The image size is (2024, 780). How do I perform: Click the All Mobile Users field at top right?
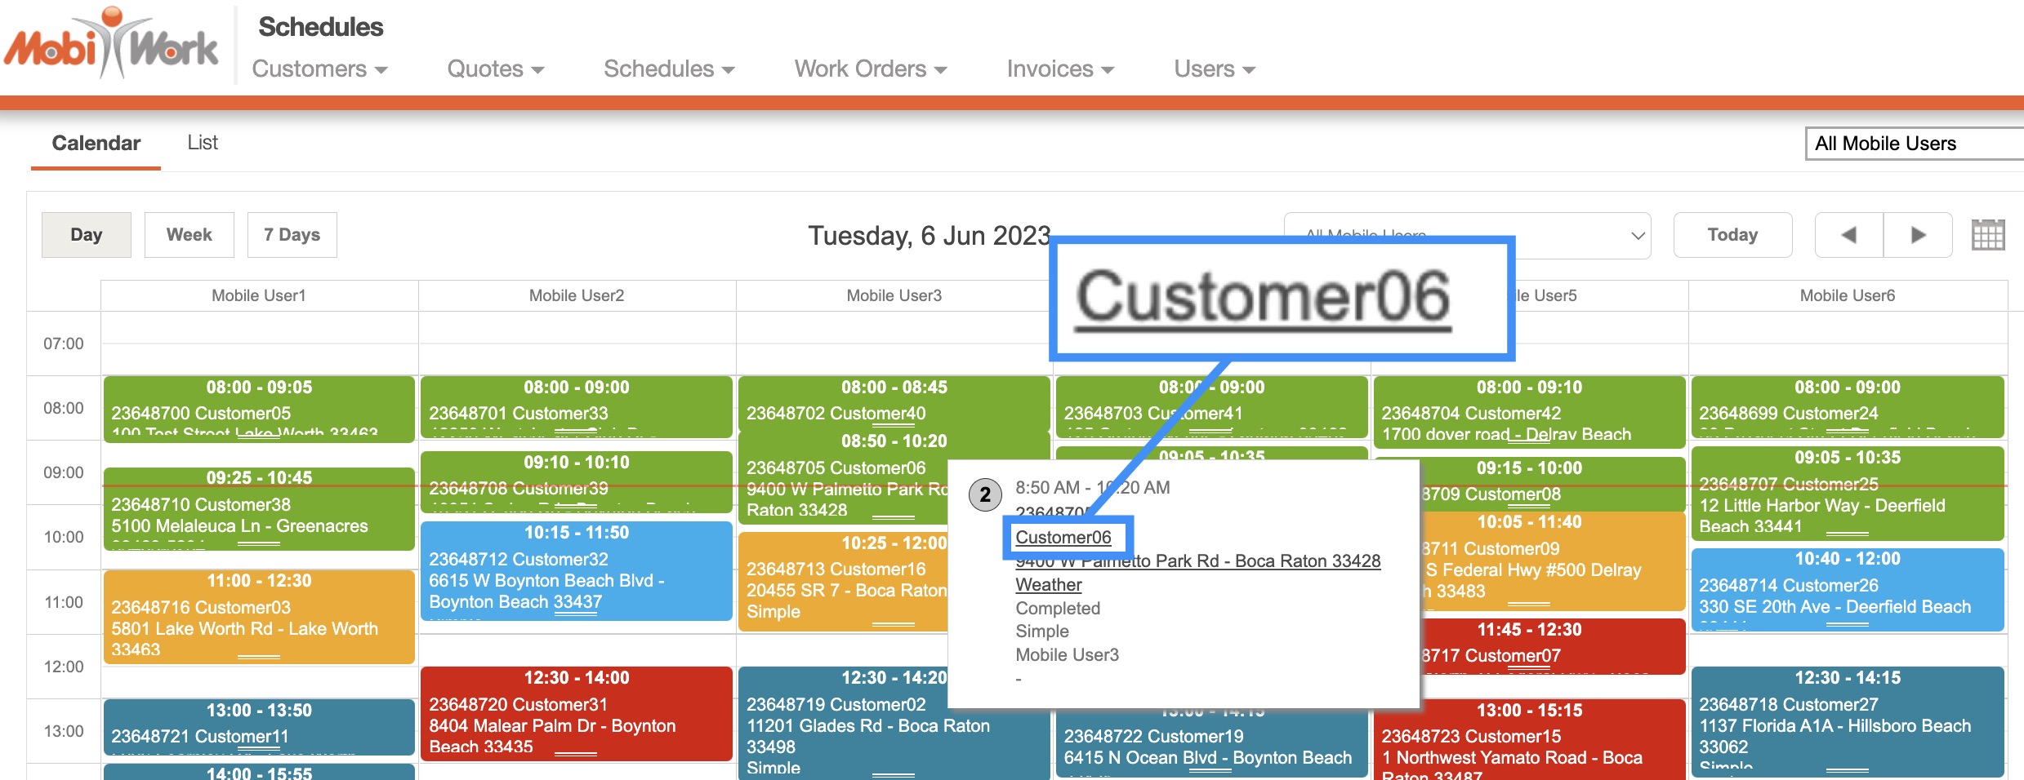coord(1911,144)
